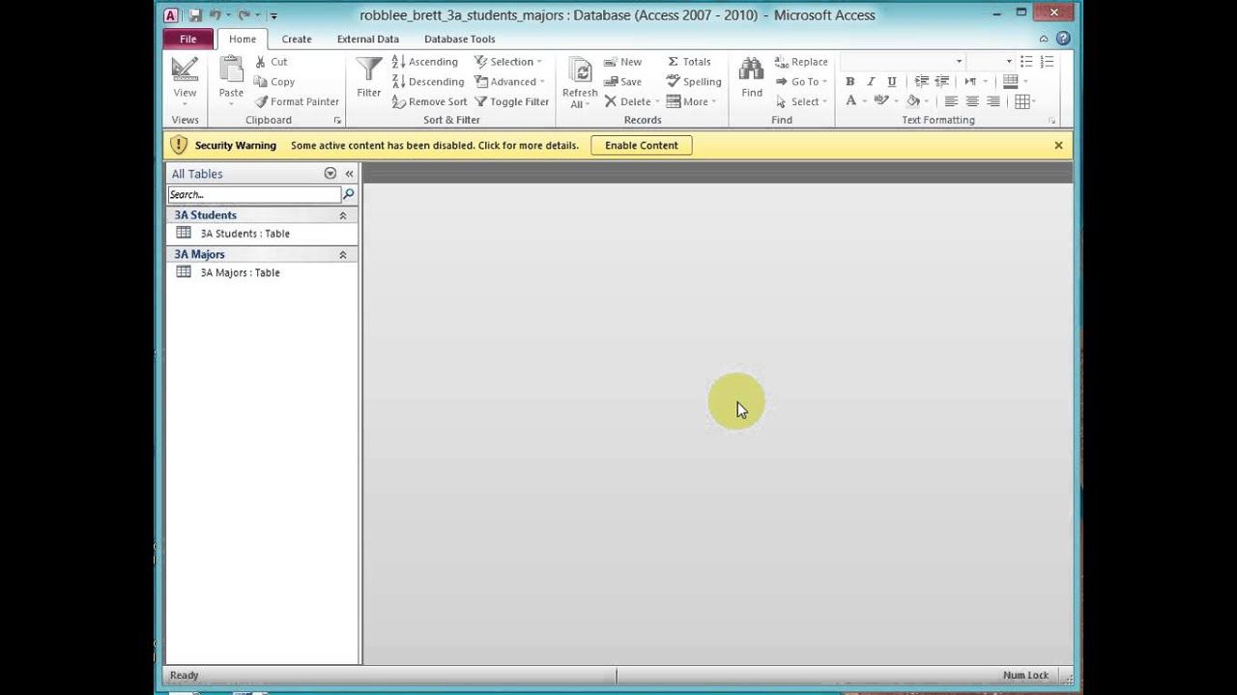This screenshot has width=1237, height=695.
Task: Toggle Italic formatting
Action: click(x=871, y=82)
